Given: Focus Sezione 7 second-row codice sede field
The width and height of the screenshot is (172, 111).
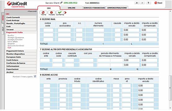Looking at the screenshot, I should (57, 65).
